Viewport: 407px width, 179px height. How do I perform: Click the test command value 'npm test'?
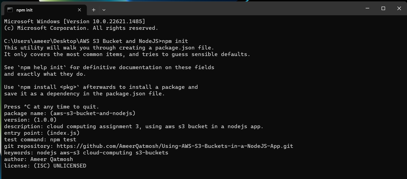point(63,139)
